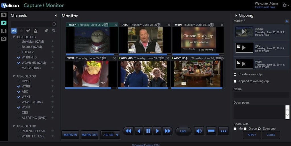Screen dimensions: 291x146
Task: Uncheck the WFXT channel in list
Action: click(x=18, y=97)
